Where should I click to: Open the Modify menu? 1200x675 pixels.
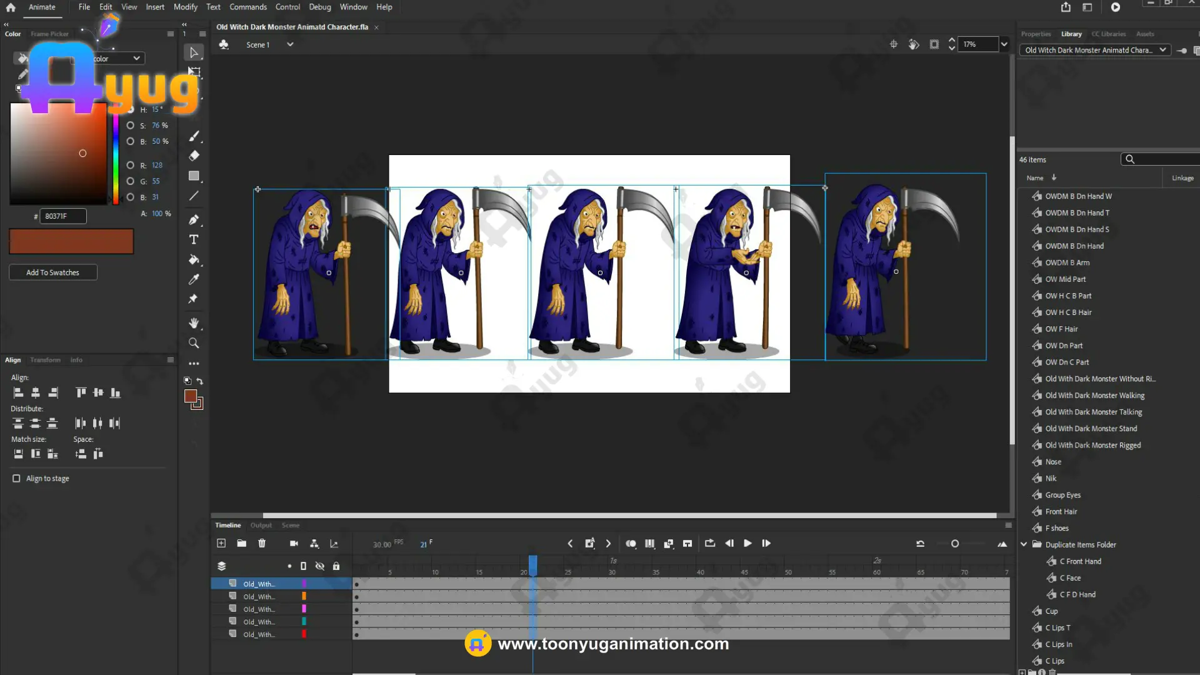tap(185, 7)
